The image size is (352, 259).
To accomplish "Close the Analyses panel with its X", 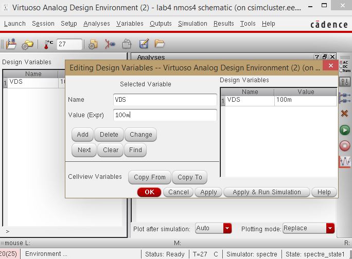I will click(x=332, y=57).
